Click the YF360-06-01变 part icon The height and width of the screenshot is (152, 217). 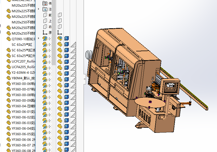click(x=9, y=112)
